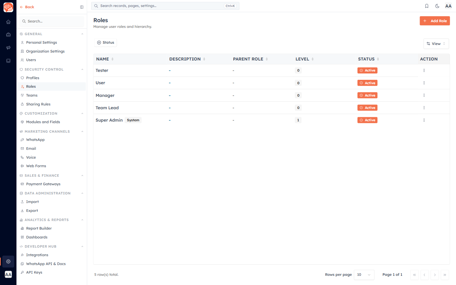Open the settings gear icon
The image size is (456, 285).
tap(8, 262)
